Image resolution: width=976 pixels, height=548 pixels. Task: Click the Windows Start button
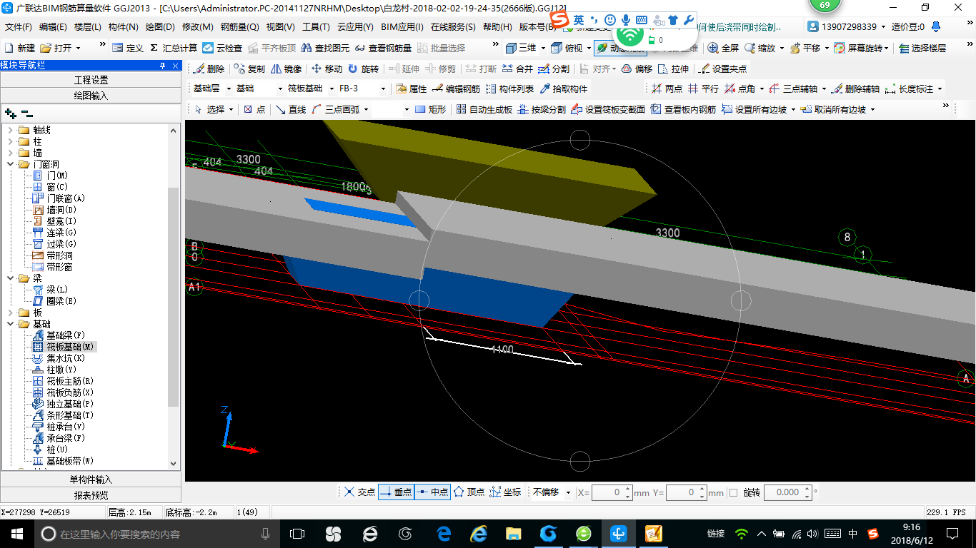(x=17, y=533)
